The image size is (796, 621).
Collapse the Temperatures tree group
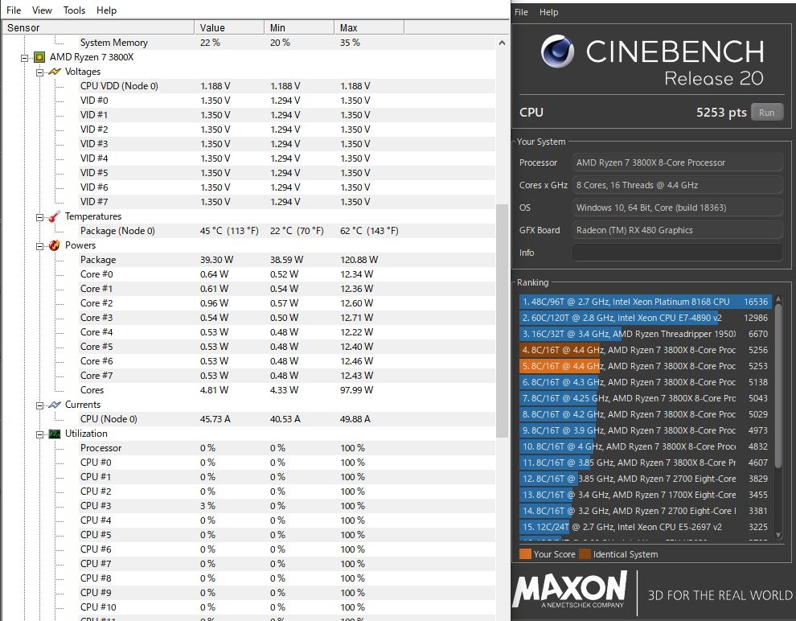(x=39, y=217)
